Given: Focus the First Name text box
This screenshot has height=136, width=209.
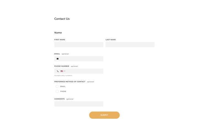Looking at the screenshot, I should click(x=79, y=45).
